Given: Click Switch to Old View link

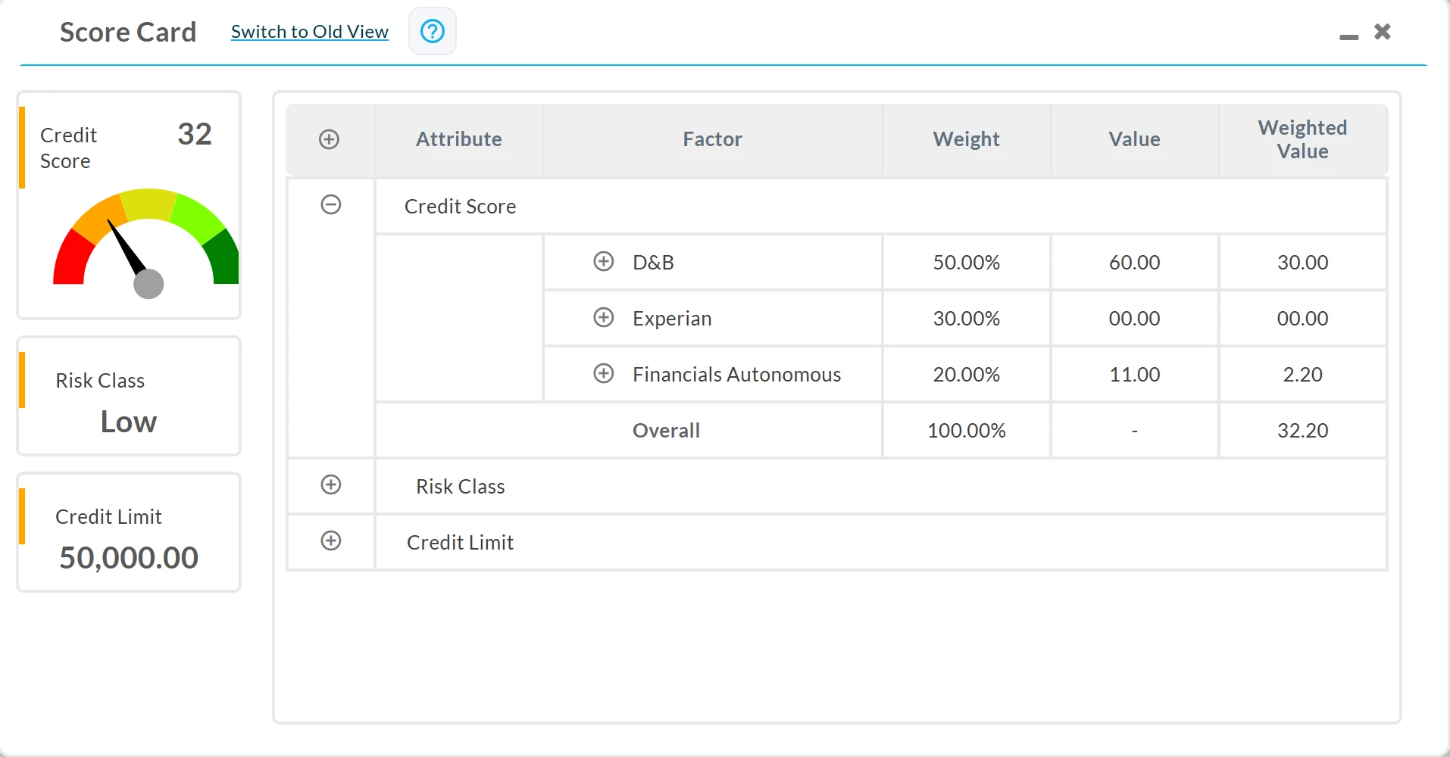Looking at the screenshot, I should 310,32.
